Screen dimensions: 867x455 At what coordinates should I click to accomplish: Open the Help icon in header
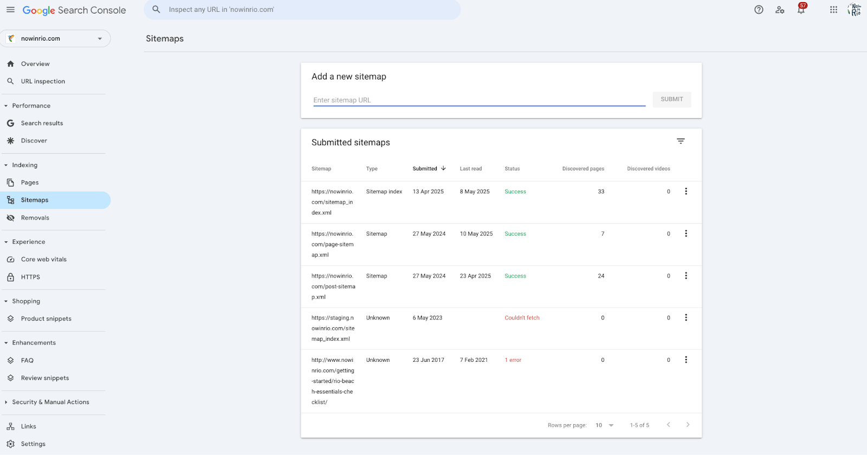pyautogui.click(x=759, y=10)
